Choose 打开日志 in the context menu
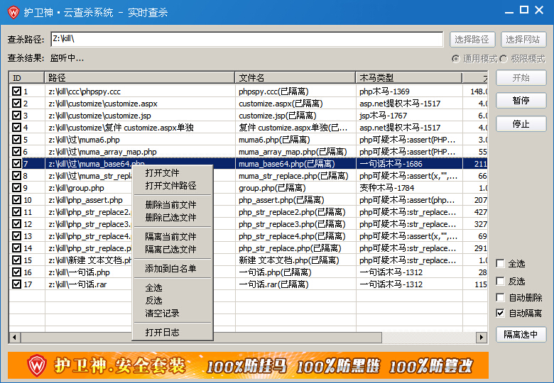 173,332
